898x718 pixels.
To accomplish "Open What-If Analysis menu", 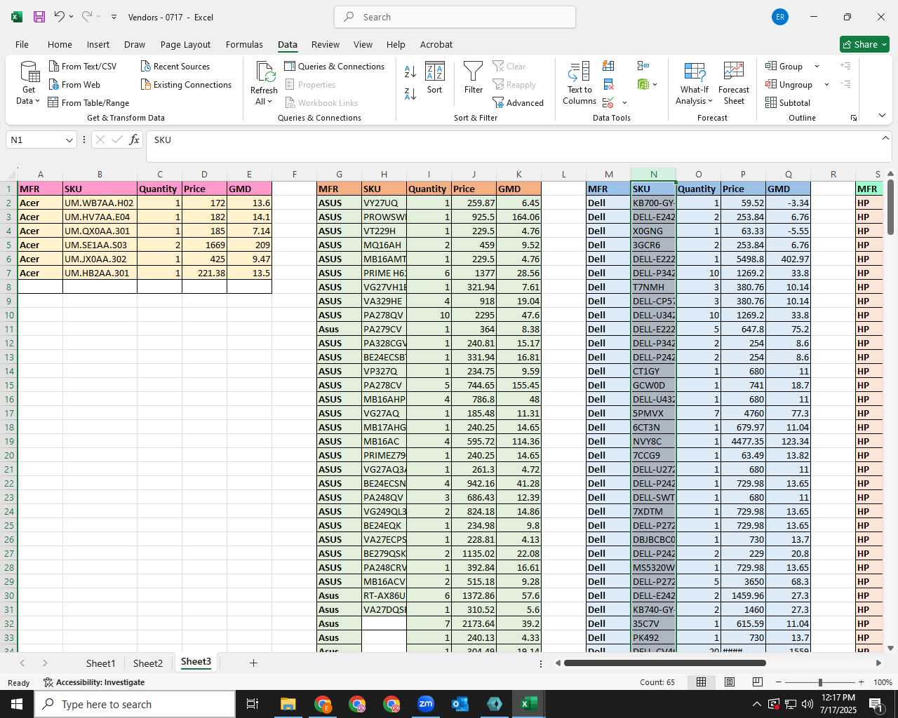I will click(695, 83).
